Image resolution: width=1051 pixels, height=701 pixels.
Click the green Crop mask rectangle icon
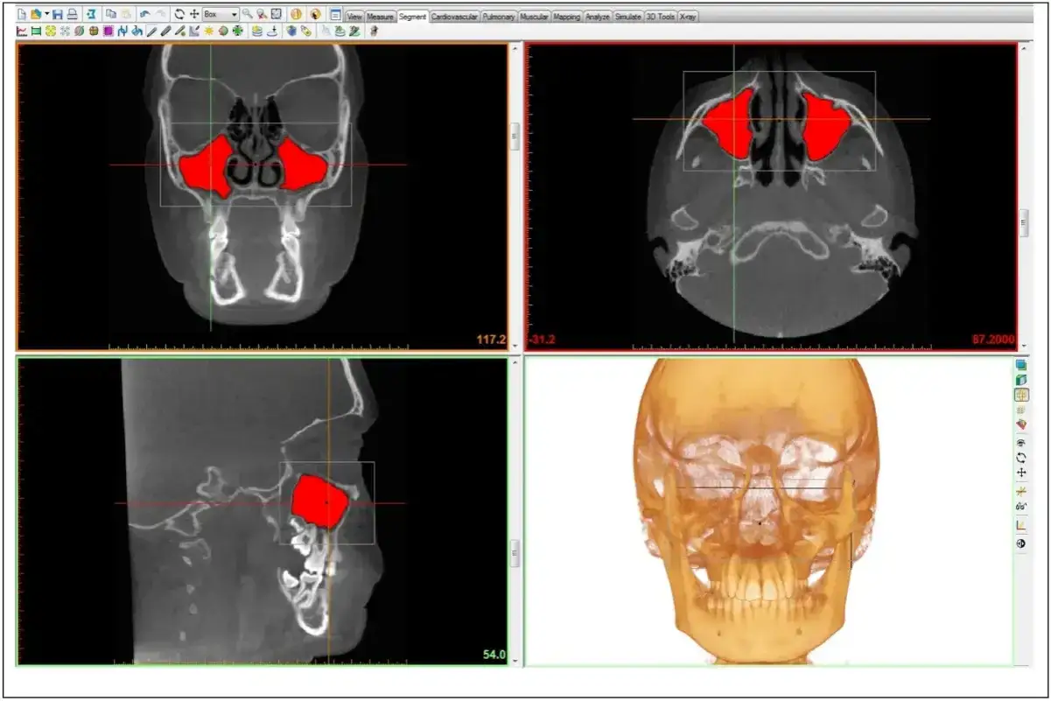pyautogui.click(x=37, y=31)
